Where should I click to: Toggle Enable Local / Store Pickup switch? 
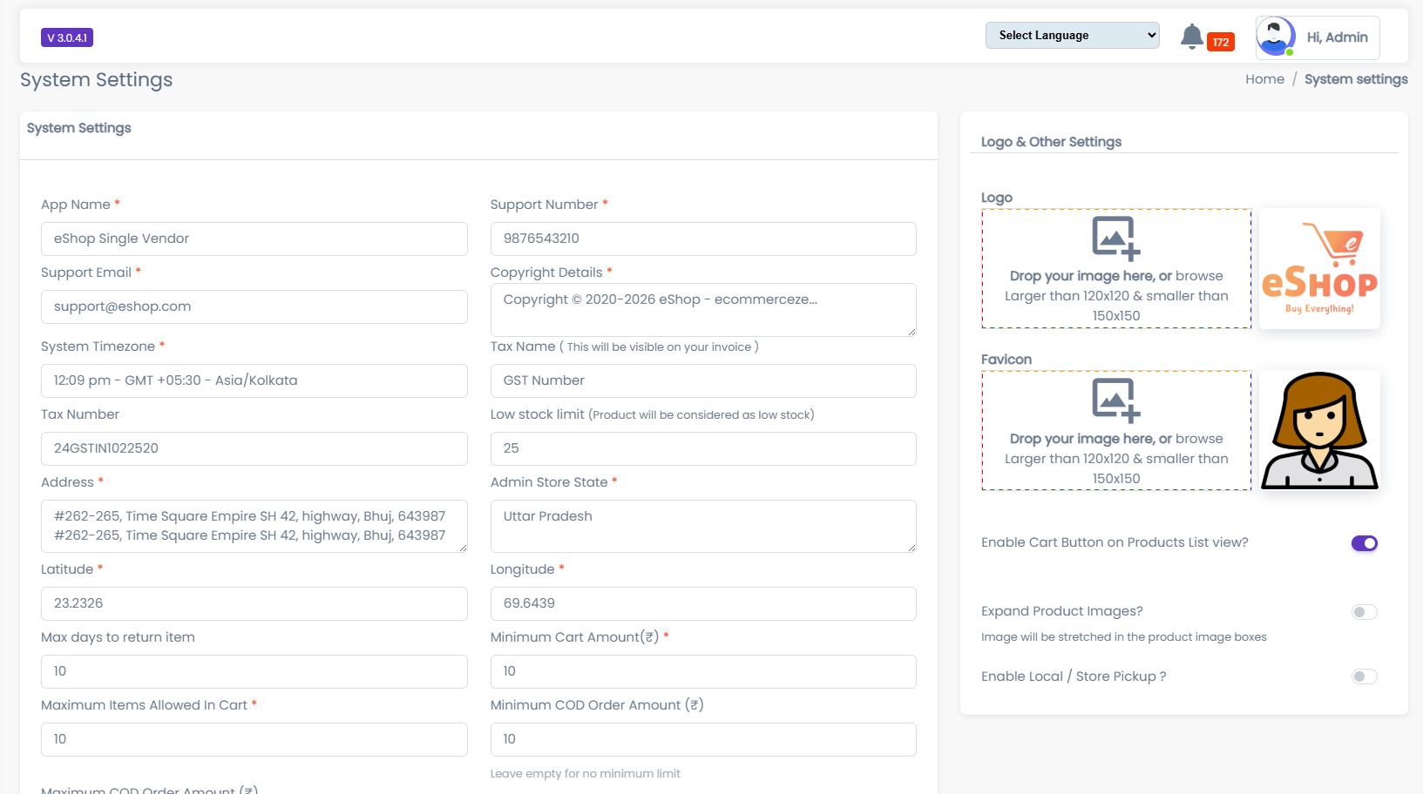(x=1365, y=676)
